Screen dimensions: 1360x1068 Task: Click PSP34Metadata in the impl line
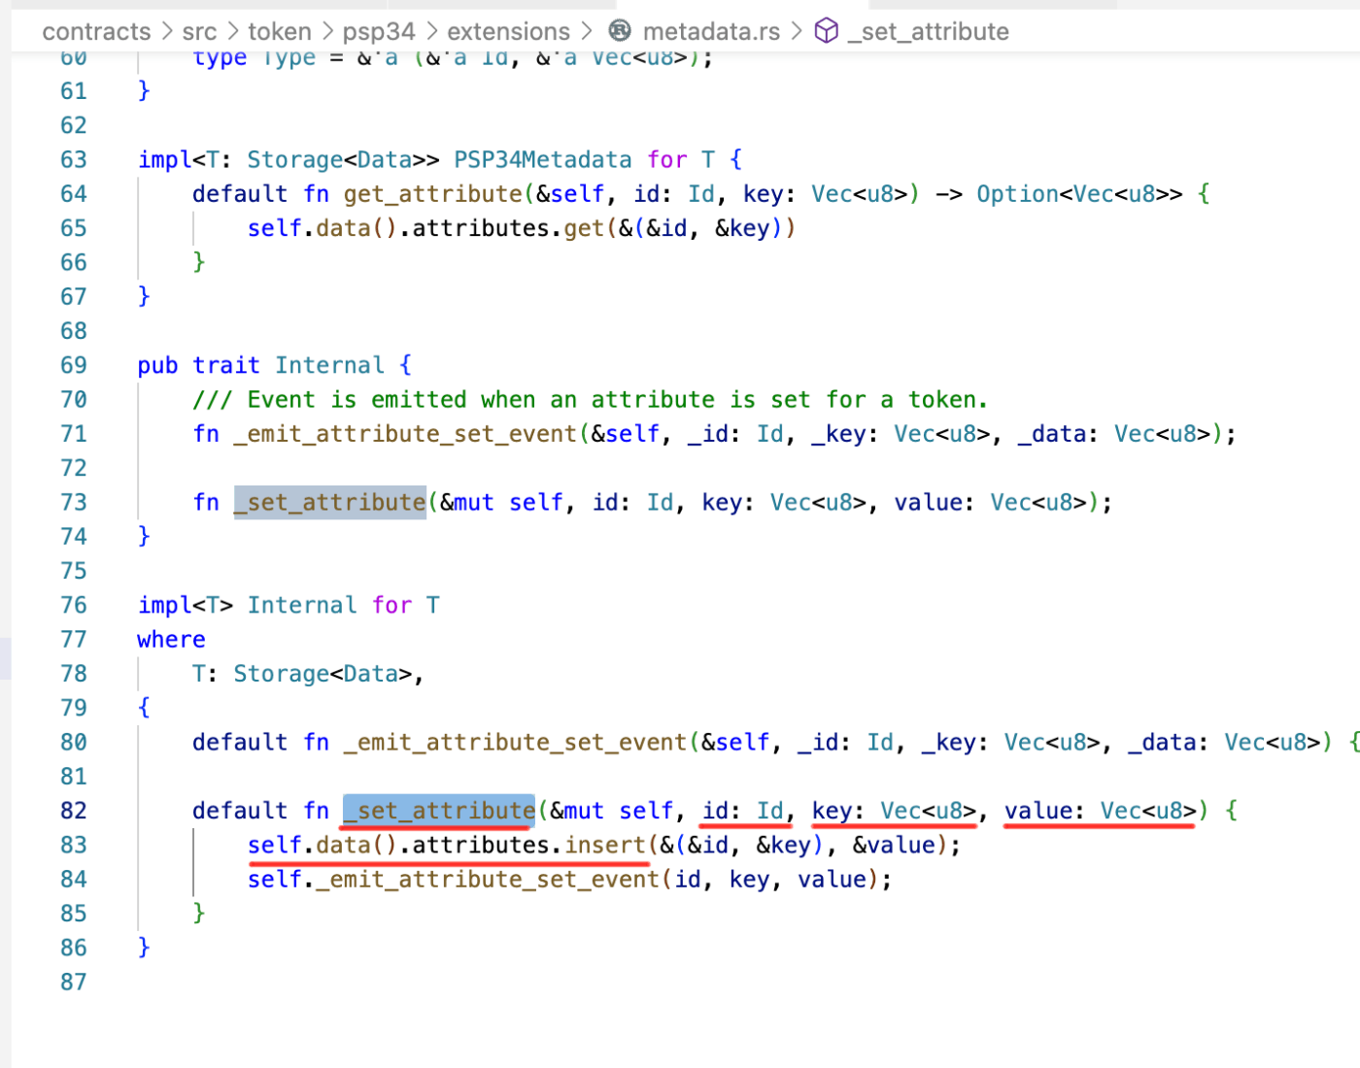[543, 159]
